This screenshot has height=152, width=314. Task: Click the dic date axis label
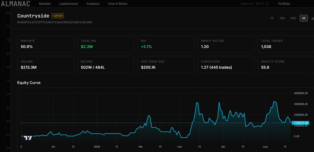pyautogui.click(x=54, y=147)
